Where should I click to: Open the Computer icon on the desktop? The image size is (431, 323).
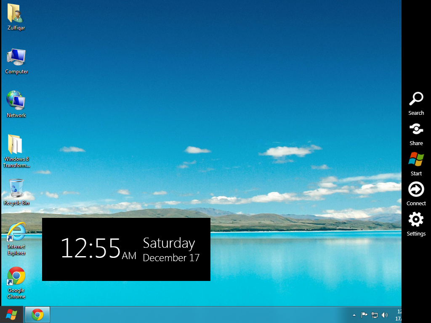(x=16, y=59)
